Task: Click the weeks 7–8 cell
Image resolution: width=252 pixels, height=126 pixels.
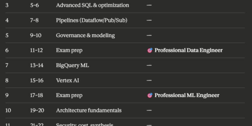Action: pos(34,20)
